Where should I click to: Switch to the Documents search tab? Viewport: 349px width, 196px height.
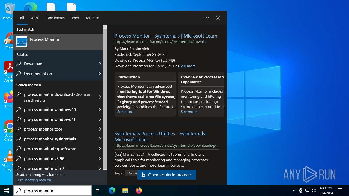coord(55,18)
